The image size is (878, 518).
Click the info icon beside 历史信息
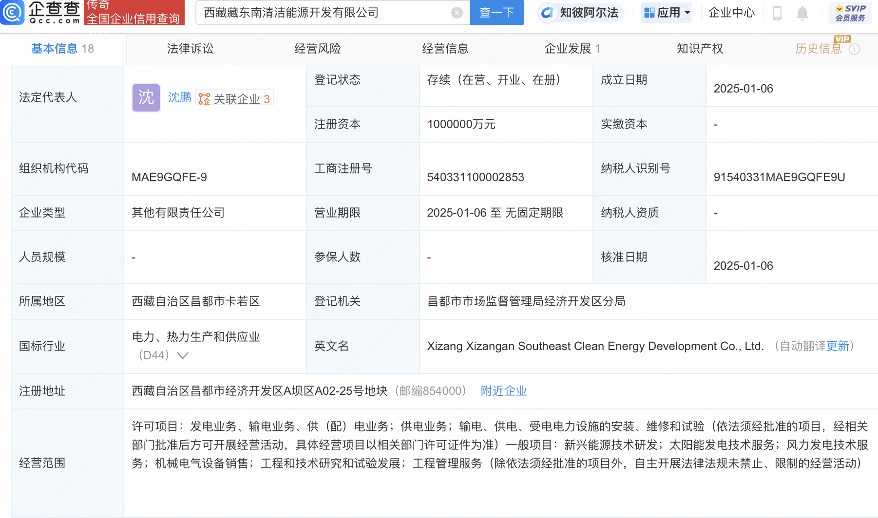pyautogui.click(x=855, y=49)
